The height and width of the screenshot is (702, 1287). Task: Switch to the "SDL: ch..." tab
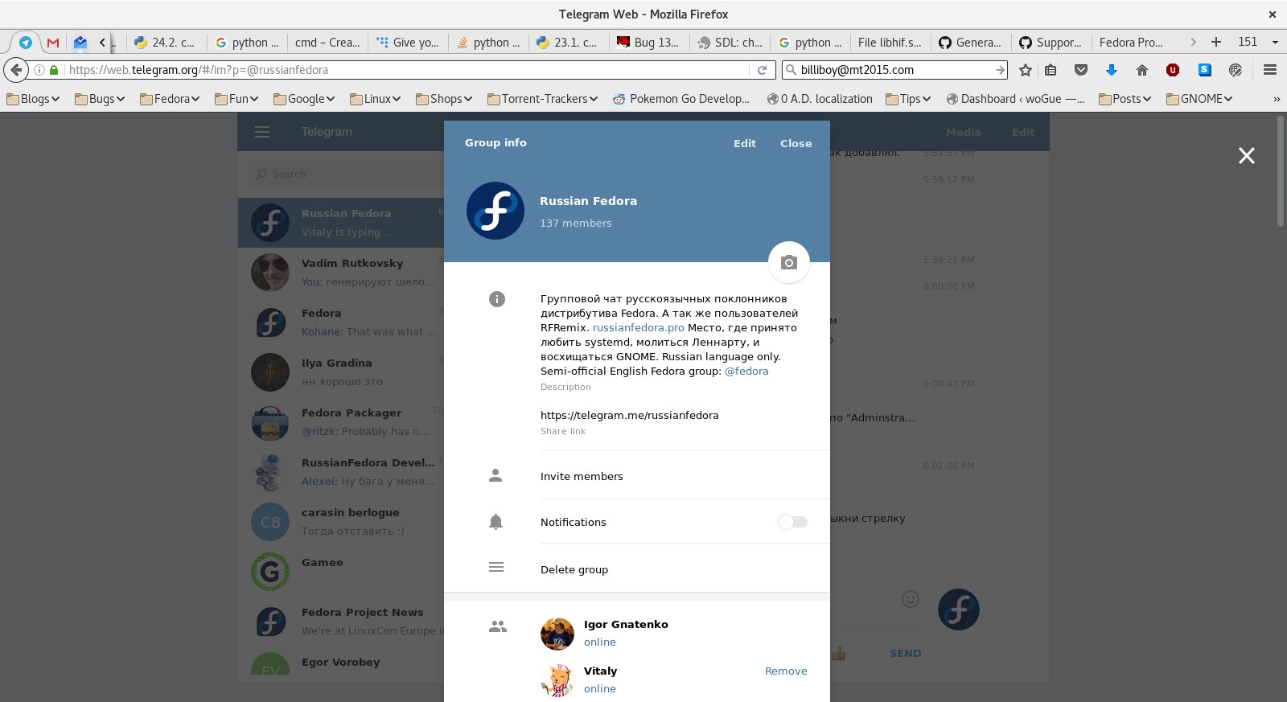click(730, 43)
